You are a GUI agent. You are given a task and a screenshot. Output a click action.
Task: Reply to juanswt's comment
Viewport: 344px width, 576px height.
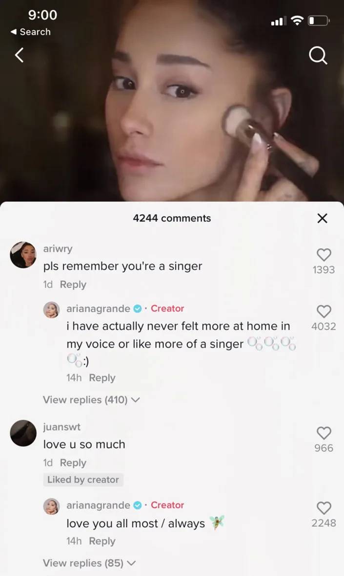73,463
